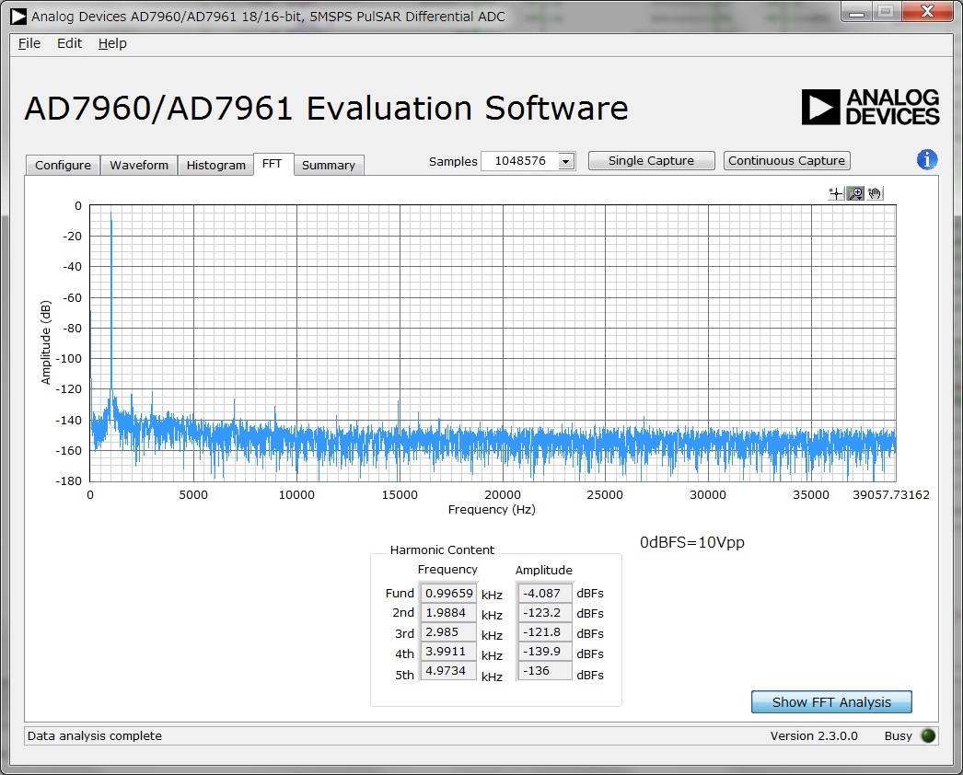Screen dimensions: 963x775
Task: Click the y-axis minimum label -180
Action: (68, 480)
